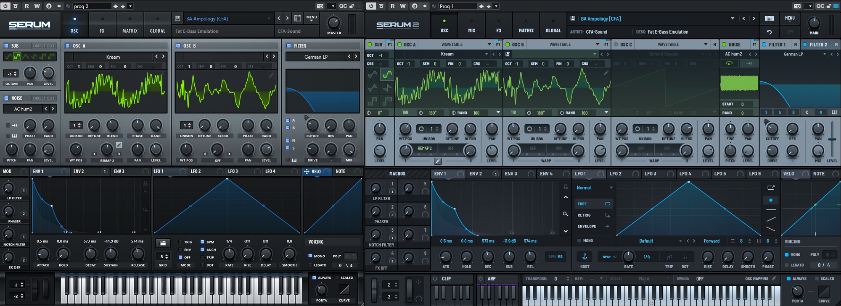Click the QC button in Serum 2 host bar
This screenshot has height=306, width=841.
click(x=820, y=6)
